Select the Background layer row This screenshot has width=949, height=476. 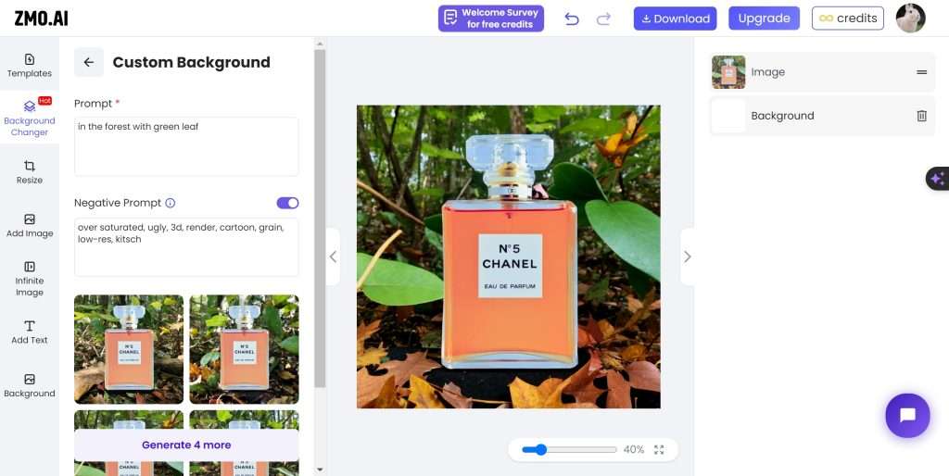pos(822,116)
